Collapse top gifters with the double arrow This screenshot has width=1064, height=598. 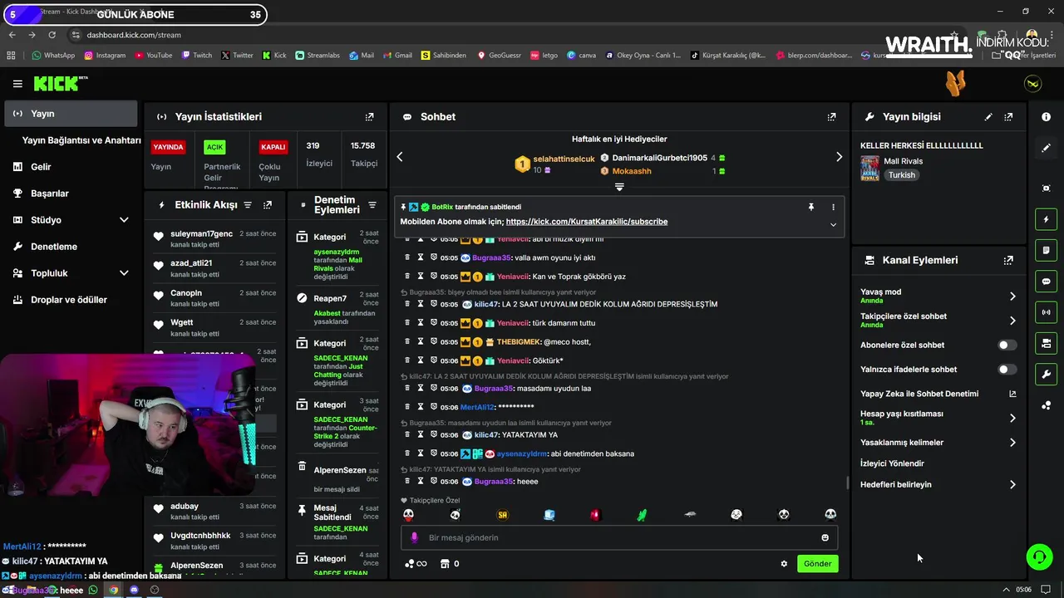[x=619, y=187]
